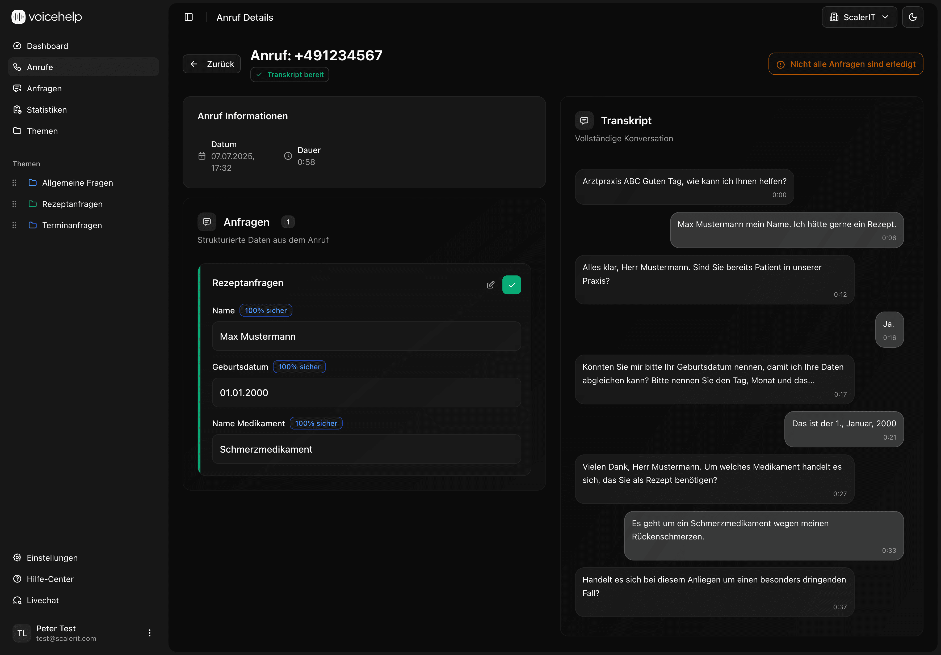Open Peter Test user menu dots
The image size is (941, 655).
coord(150,633)
